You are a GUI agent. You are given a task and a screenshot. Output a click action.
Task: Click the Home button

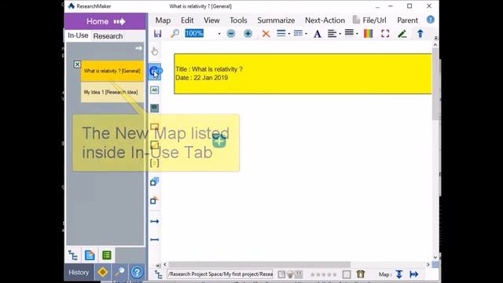pyautogui.click(x=105, y=21)
